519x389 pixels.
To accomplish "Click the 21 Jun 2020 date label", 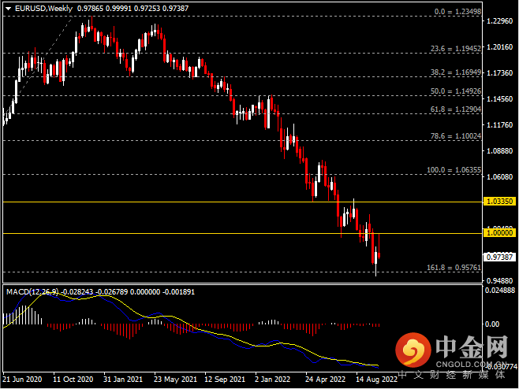I will pos(23,380).
